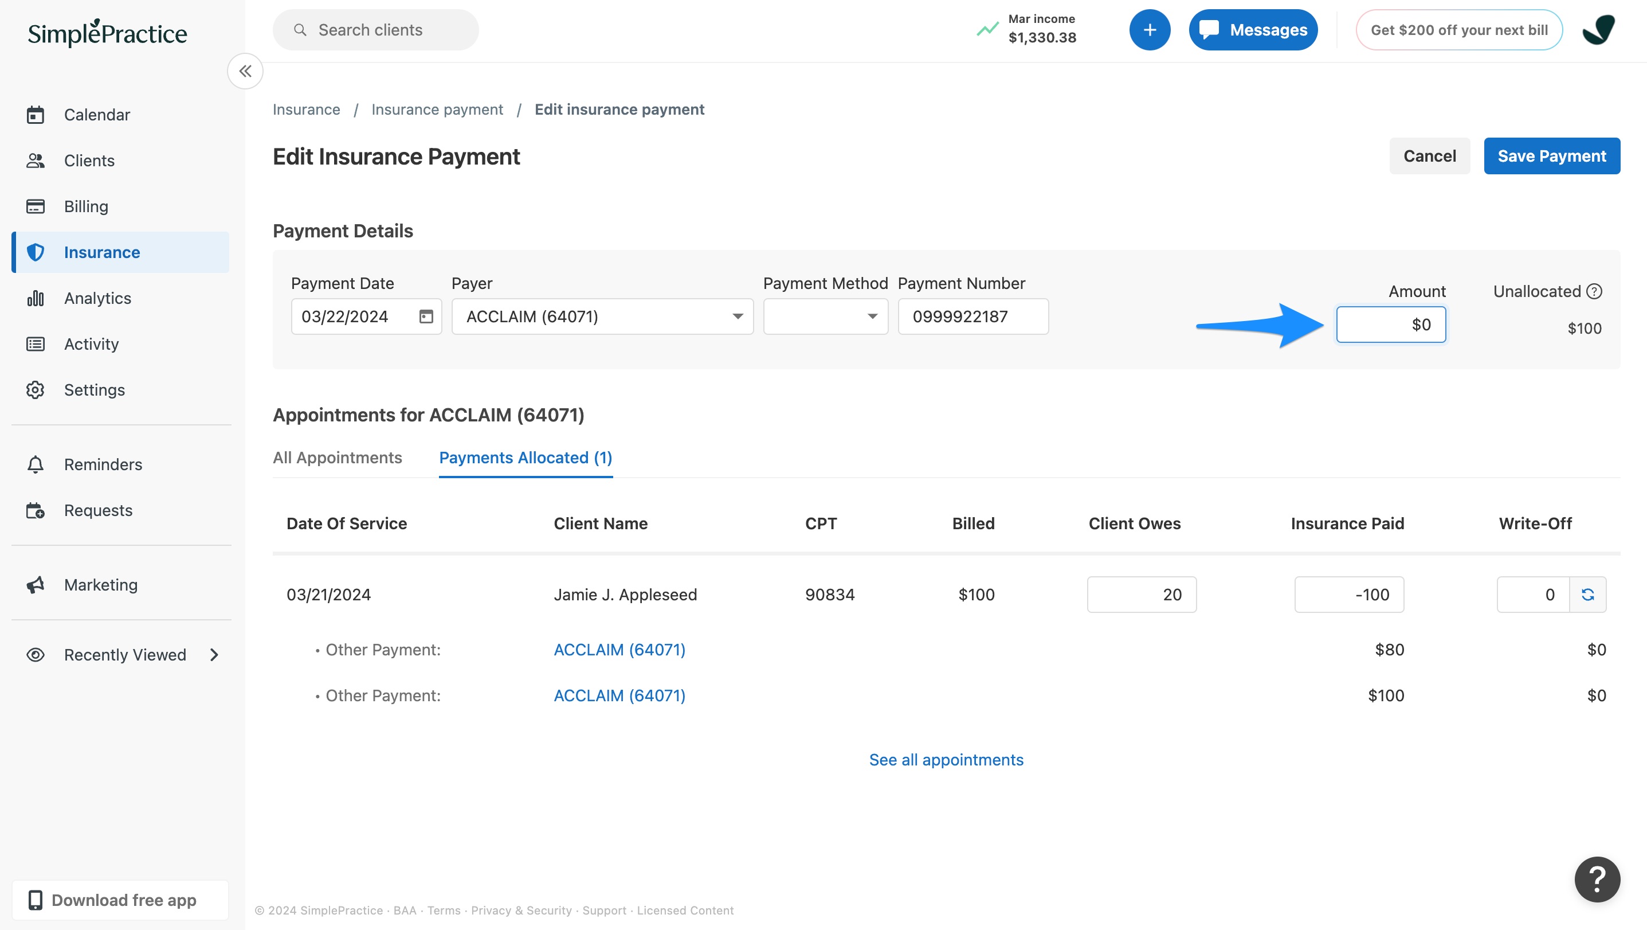Open Settings in the sidebar menu

[x=120, y=389]
